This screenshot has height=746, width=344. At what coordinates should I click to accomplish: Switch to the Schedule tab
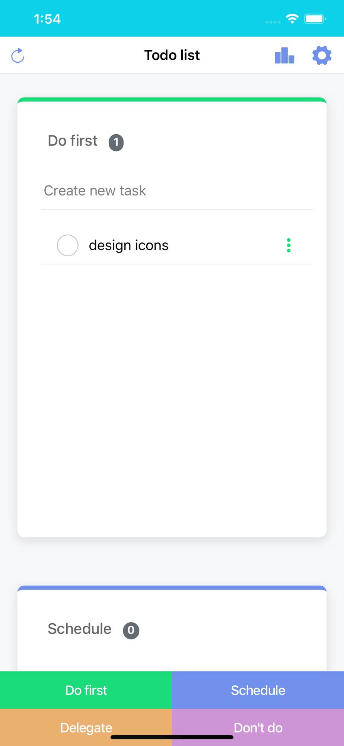coord(258,690)
